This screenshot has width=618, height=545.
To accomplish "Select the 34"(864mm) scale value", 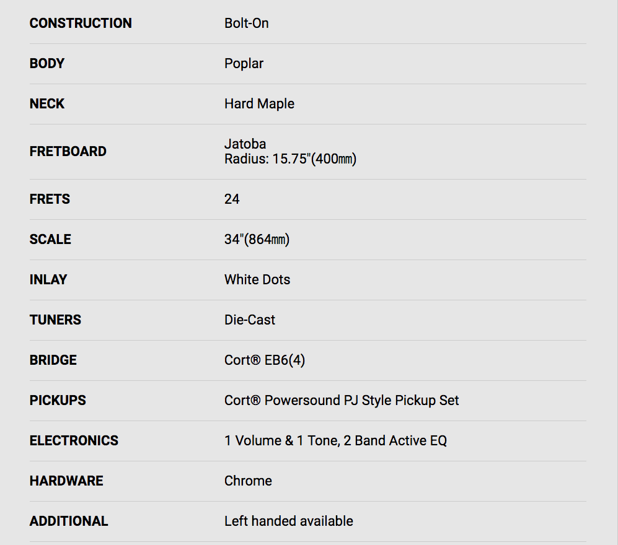I will 257,240.
